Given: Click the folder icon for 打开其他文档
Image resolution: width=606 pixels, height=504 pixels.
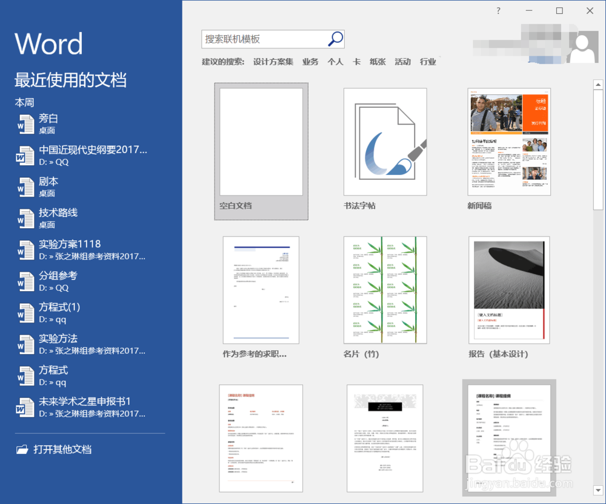Looking at the screenshot, I should tap(22, 449).
